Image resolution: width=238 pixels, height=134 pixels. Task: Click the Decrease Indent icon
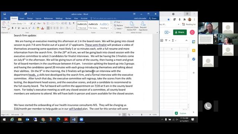62,23
